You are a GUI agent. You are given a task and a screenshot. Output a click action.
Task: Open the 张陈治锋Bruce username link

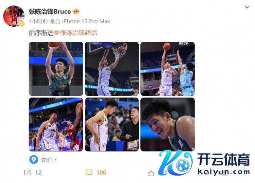point(50,12)
